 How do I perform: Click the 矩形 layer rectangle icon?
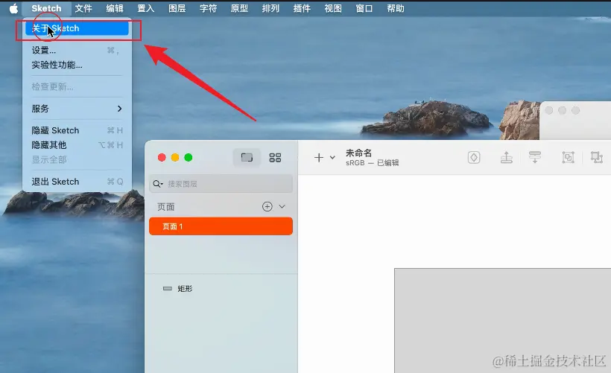pyautogui.click(x=168, y=289)
